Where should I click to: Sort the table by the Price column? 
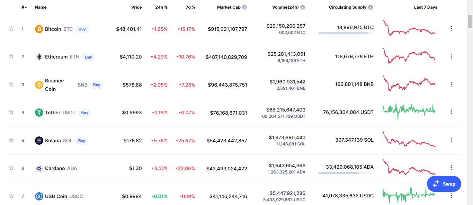coord(136,7)
